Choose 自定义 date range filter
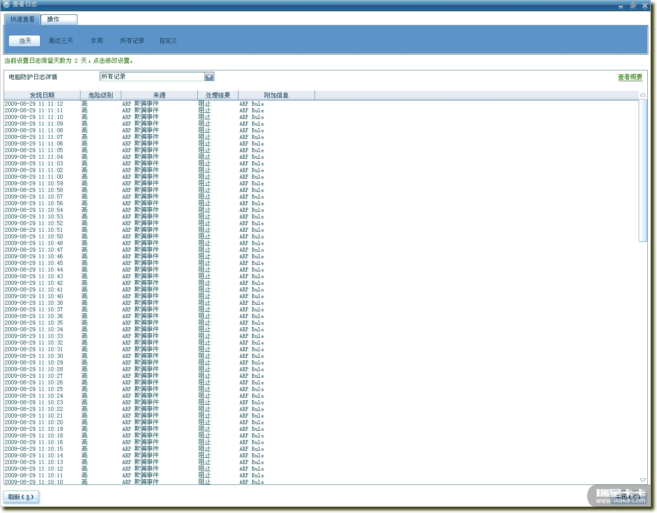This screenshot has width=657, height=513. tap(168, 41)
